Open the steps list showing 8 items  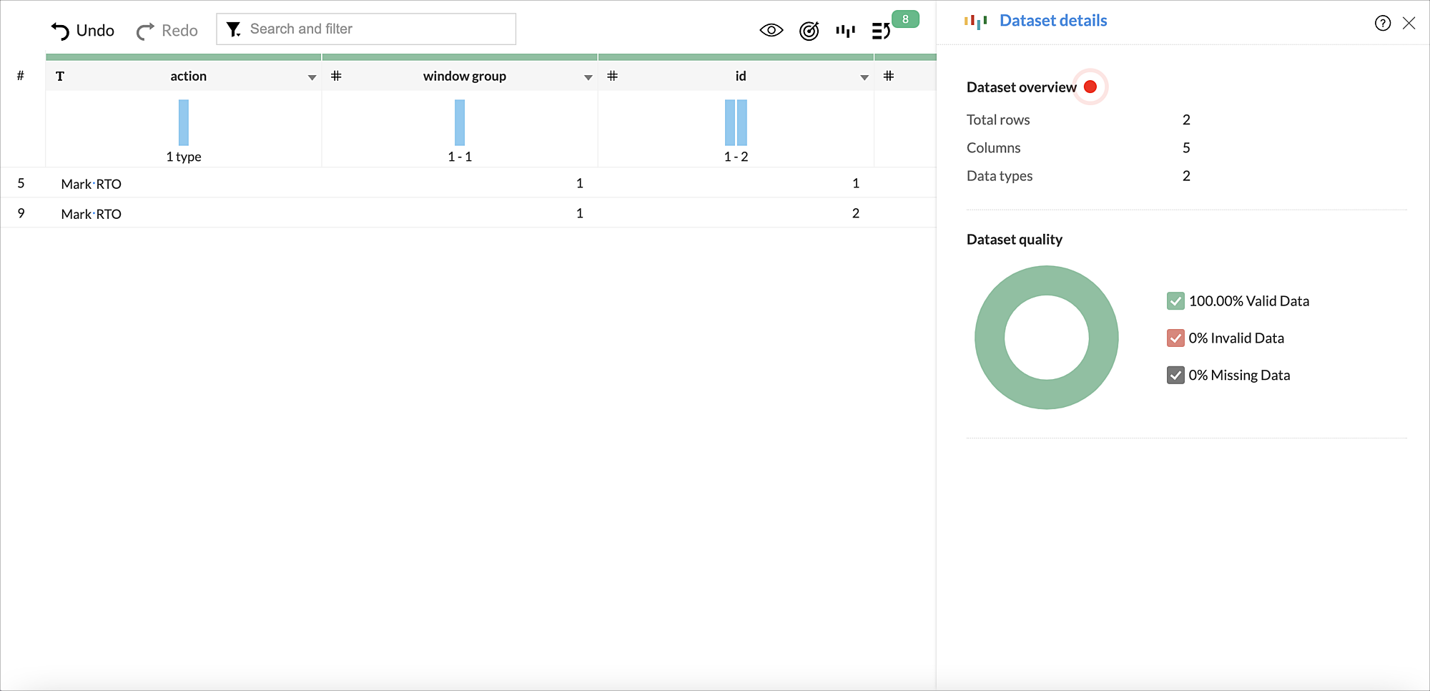[881, 31]
